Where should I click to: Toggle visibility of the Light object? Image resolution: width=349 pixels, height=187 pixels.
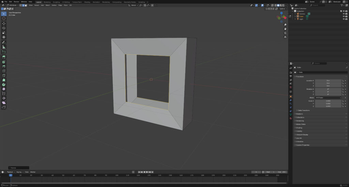344,19
